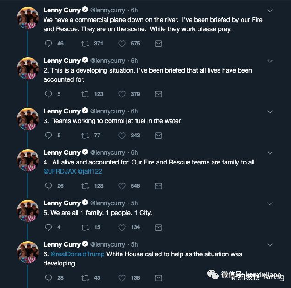Open the chevron menu on the White House tweet

270,245
